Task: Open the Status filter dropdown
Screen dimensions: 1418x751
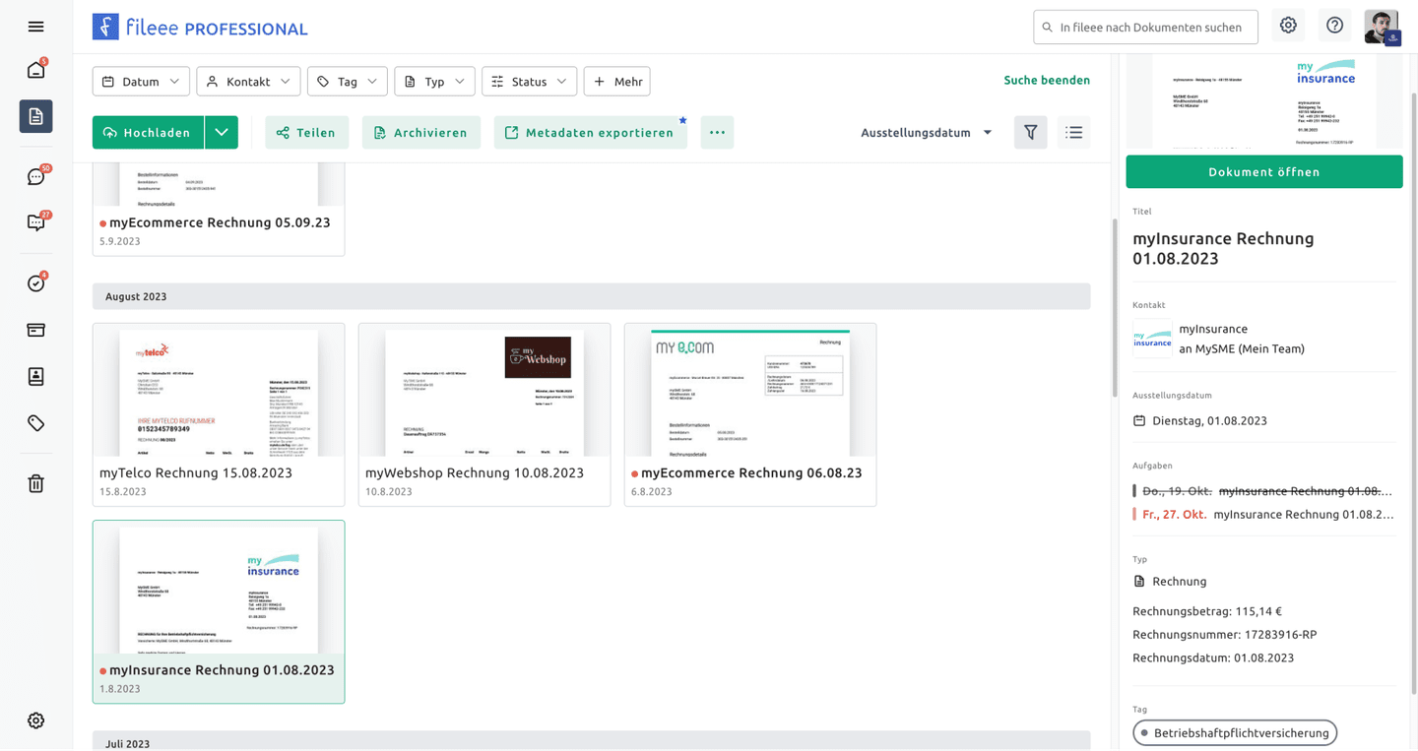Action: pyautogui.click(x=529, y=82)
